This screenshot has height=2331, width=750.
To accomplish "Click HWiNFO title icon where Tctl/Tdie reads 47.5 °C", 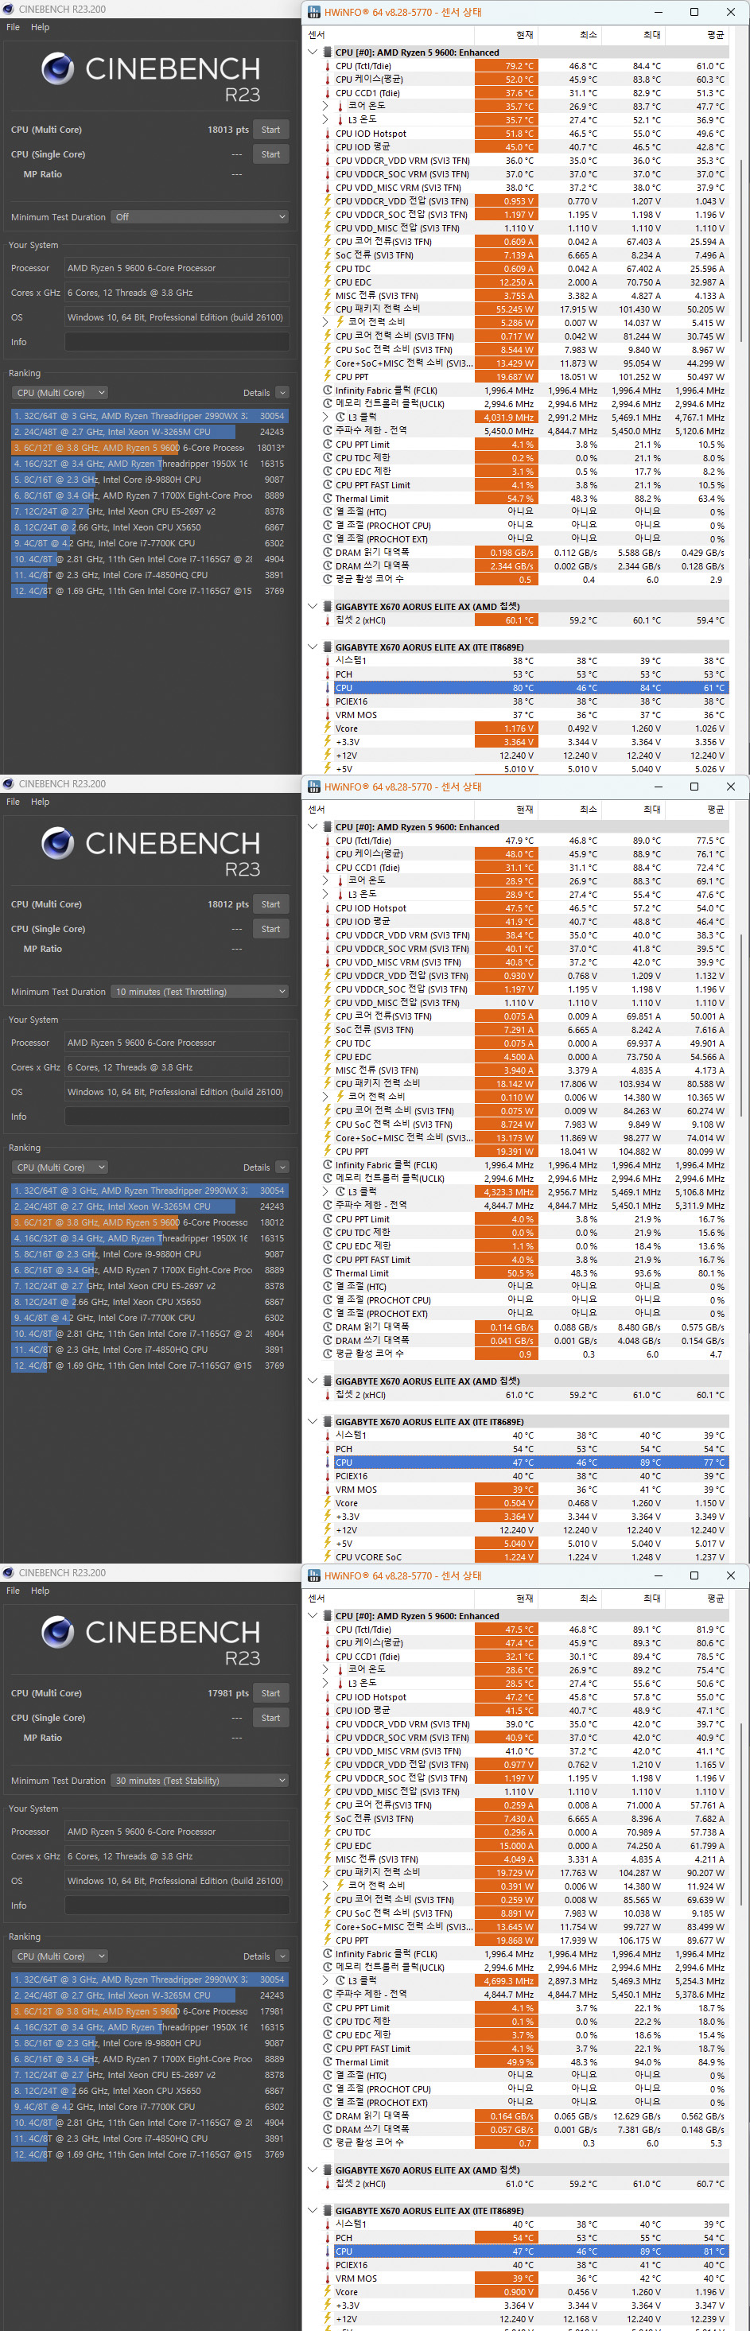I will pyautogui.click(x=314, y=1575).
